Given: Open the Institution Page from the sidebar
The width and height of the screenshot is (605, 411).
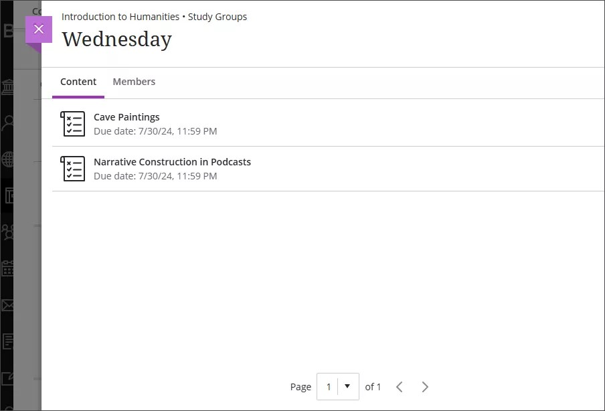Looking at the screenshot, I should [7, 86].
